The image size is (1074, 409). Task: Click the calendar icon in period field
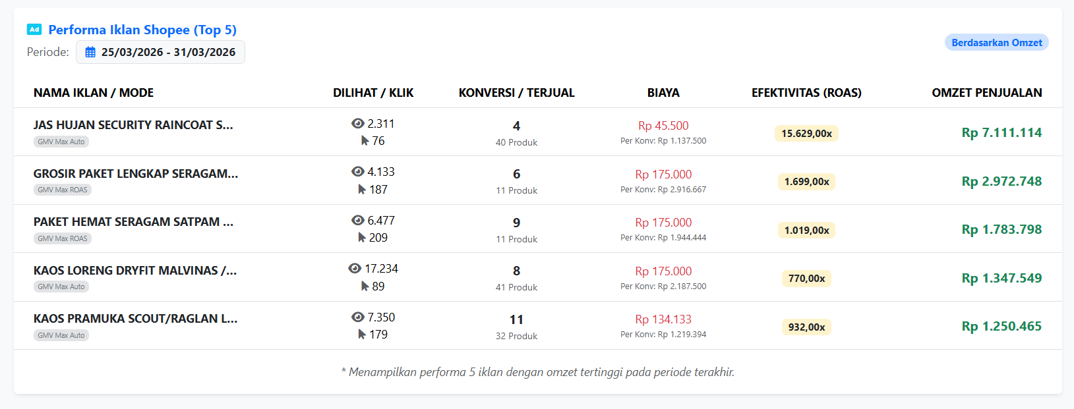pyautogui.click(x=90, y=52)
